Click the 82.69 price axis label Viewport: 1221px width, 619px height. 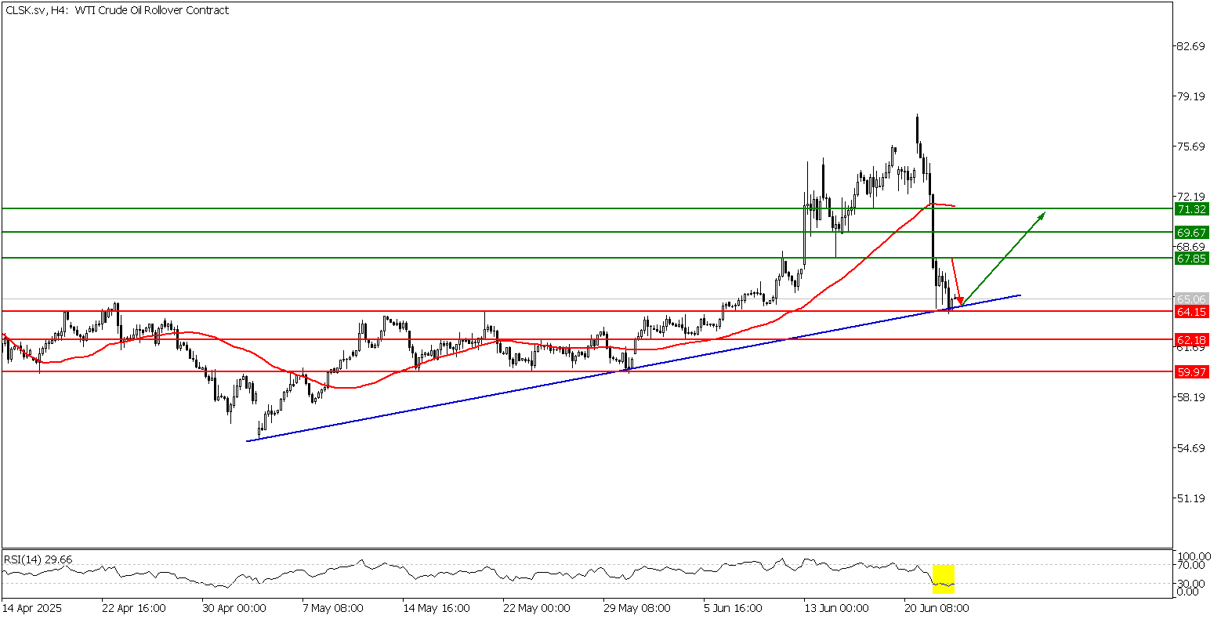point(1190,47)
